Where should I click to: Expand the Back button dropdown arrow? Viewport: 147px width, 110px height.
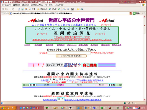point(10,9)
